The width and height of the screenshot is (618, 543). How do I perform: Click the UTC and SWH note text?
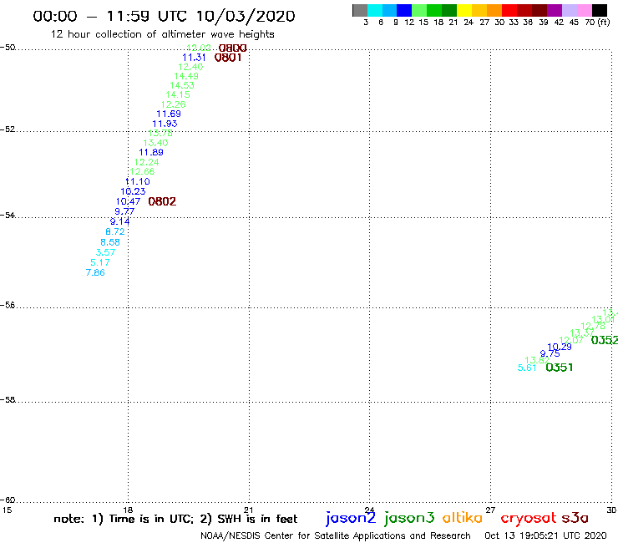tap(175, 519)
